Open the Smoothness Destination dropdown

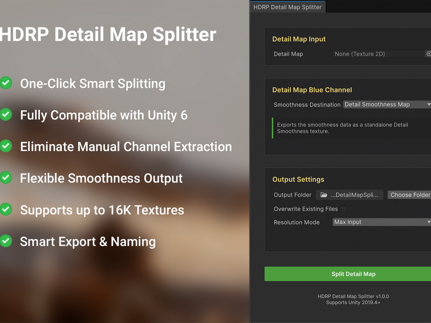[387, 104]
